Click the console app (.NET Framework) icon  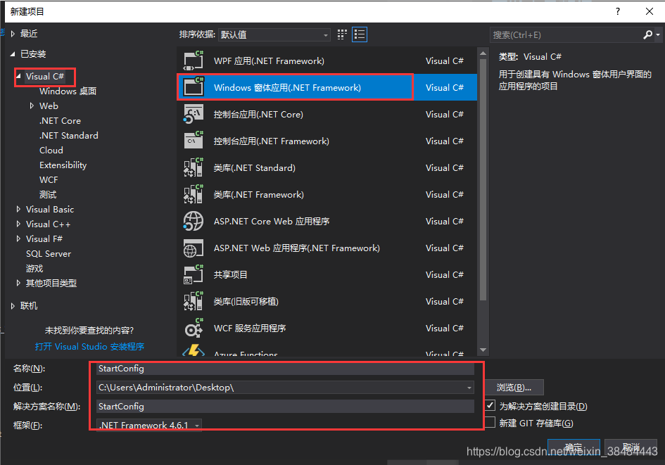point(194,141)
